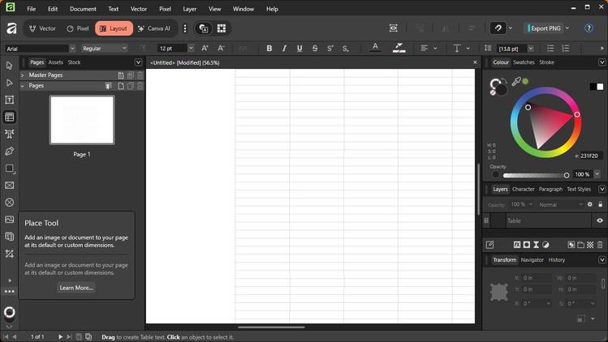Open the Export PNG dropdown arrow

tap(567, 28)
